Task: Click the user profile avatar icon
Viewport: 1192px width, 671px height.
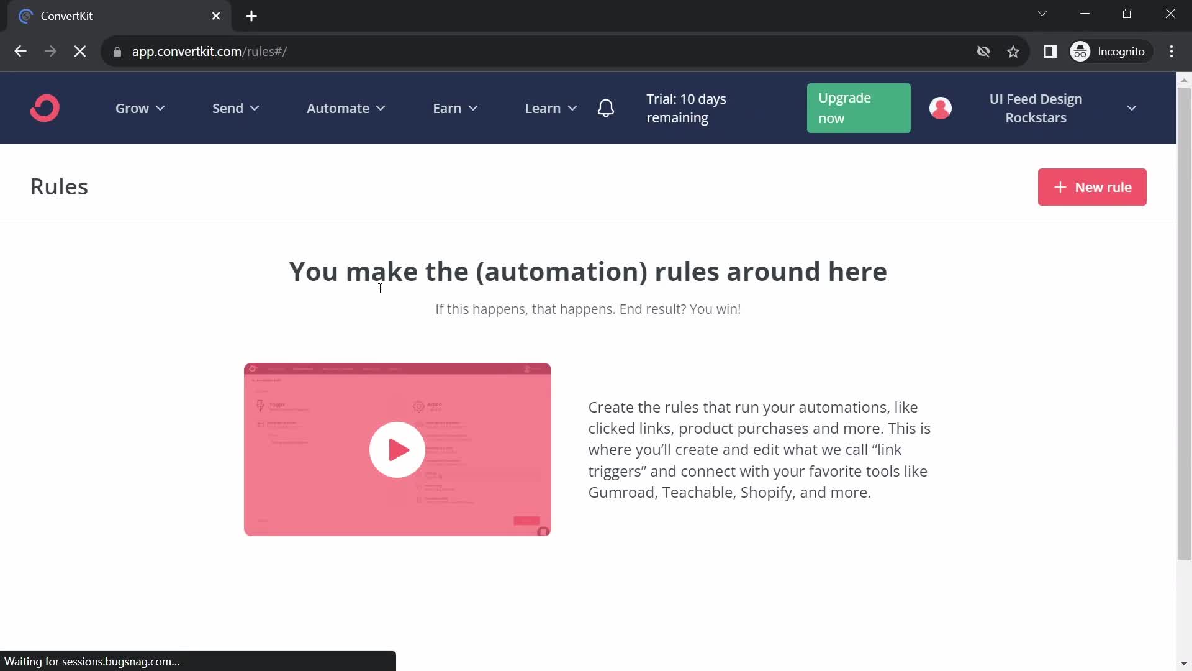Action: point(940,107)
